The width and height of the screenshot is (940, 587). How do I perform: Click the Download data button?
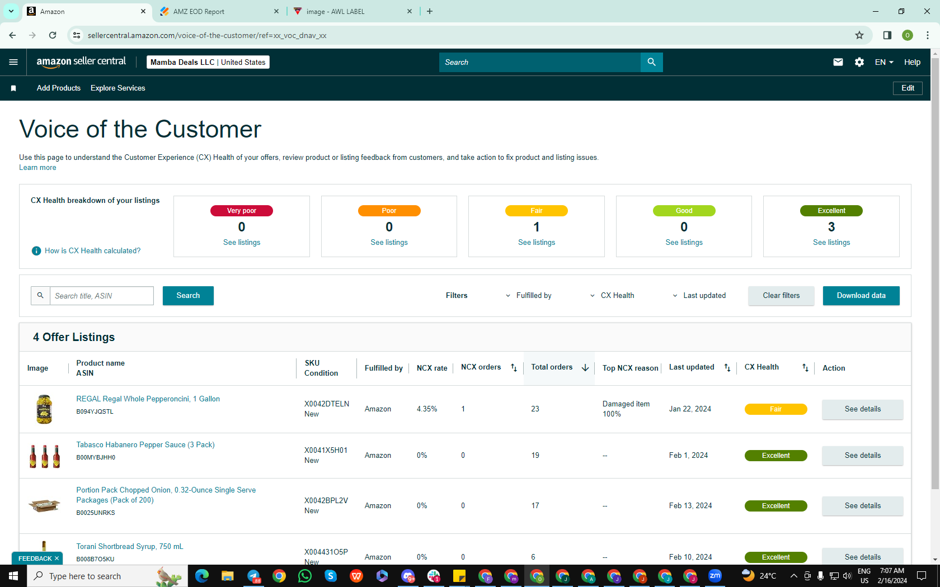tap(861, 296)
